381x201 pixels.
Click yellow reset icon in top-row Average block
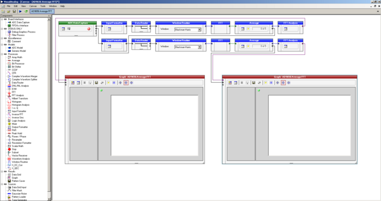248,29
